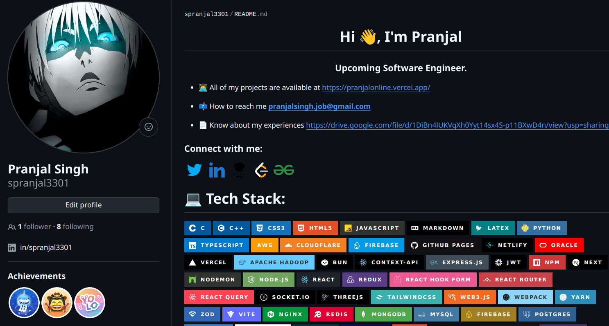Click the Edit profile button
The image size is (609, 326).
84,205
